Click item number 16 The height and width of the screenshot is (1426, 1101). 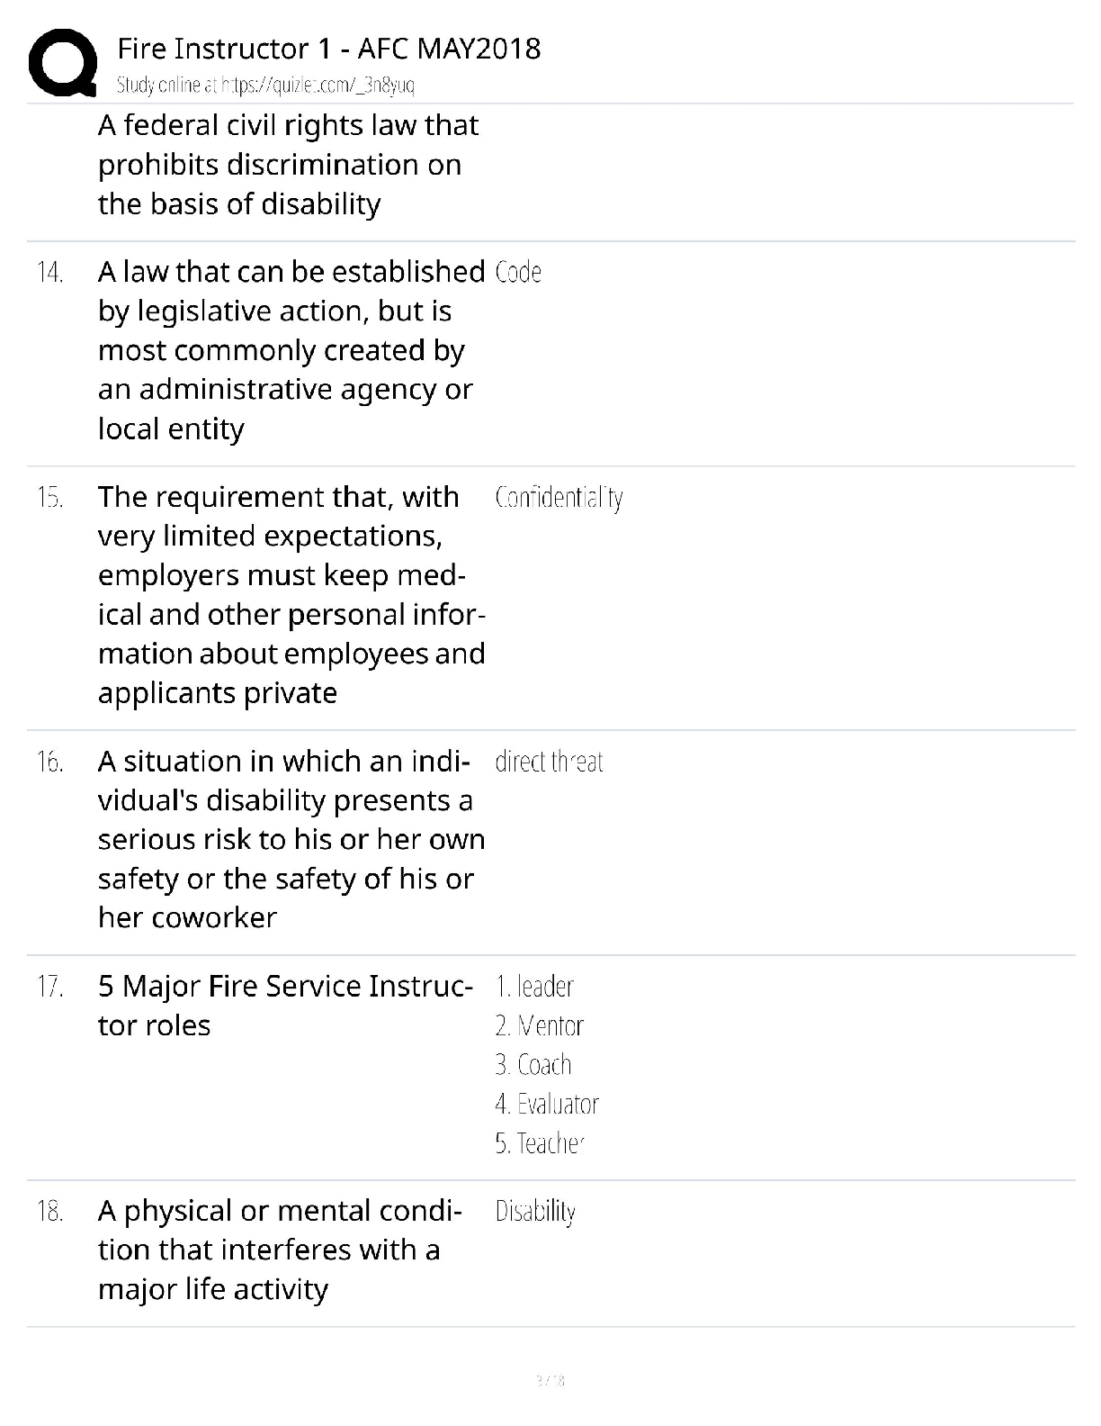click(x=50, y=762)
